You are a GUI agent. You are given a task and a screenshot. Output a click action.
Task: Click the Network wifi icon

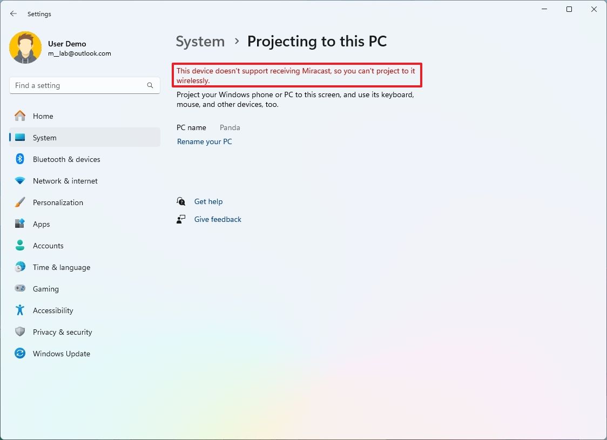tap(20, 181)
